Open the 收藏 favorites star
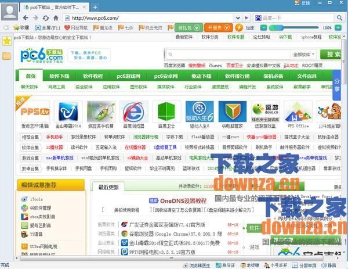 (21, 28)
